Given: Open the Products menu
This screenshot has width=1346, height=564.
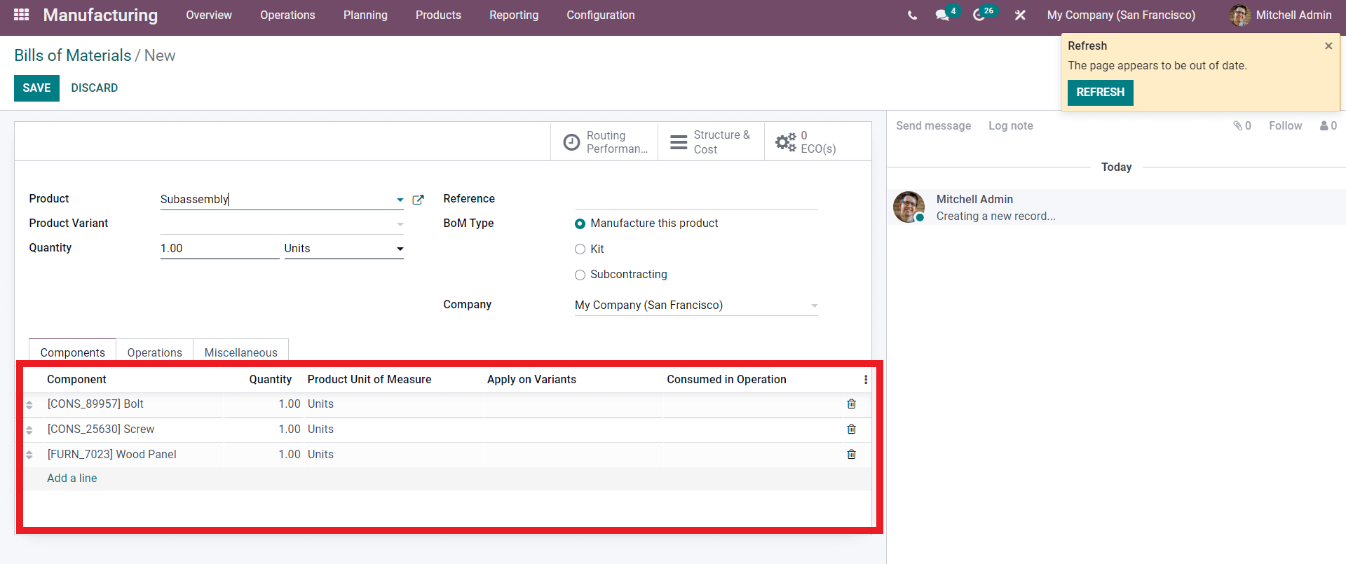Looking at the screenshot, I should pos(438,15).
